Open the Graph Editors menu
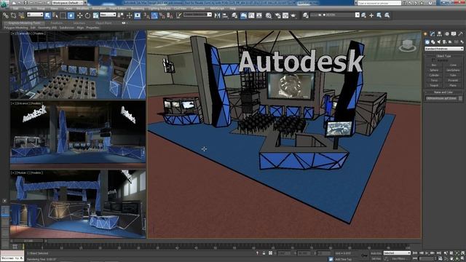Screen dimensions: 466x262 pos(118,9)
